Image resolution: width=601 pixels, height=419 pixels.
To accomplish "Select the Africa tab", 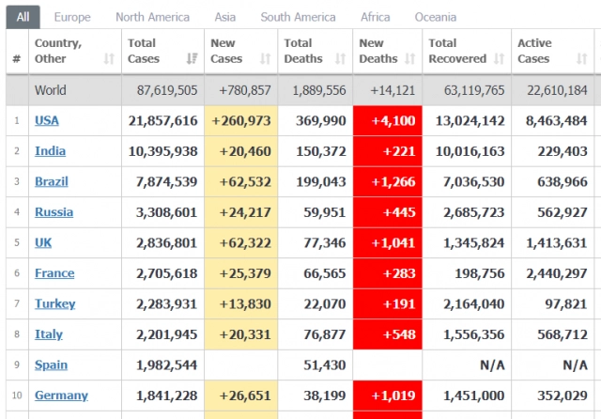I will (x=376, y=17).
